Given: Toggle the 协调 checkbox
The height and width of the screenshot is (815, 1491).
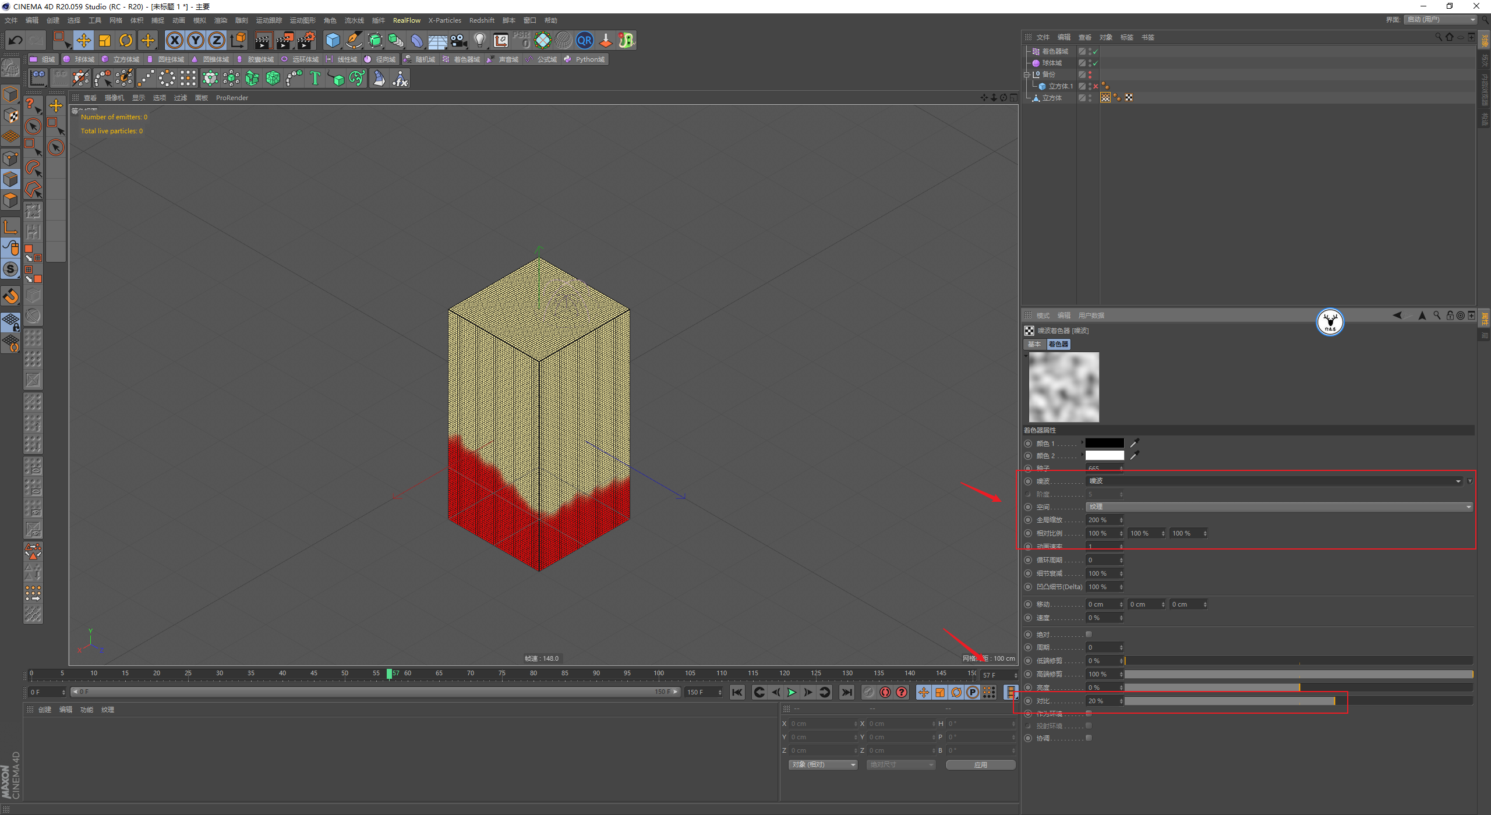Looking at the screenshot, I should click(x=1089, y=738).
